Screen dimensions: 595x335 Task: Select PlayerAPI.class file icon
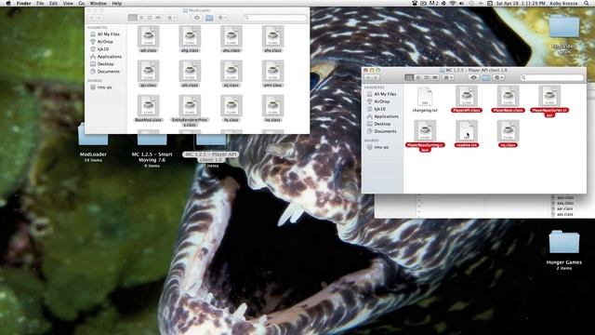467,96
